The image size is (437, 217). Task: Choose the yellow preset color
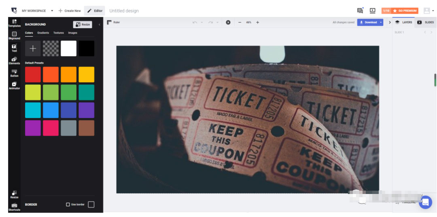click(87, 75)
